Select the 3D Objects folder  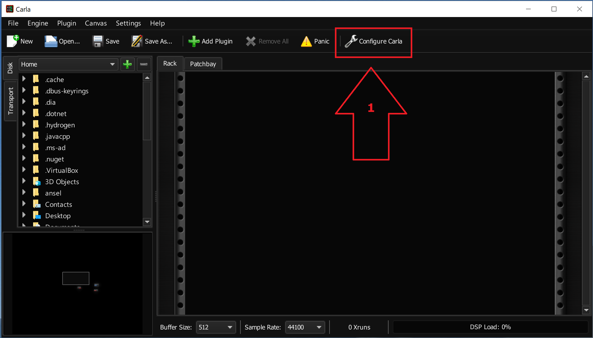click(62, 182)
